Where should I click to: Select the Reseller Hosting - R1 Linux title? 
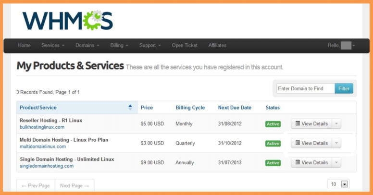coord(51,121)
